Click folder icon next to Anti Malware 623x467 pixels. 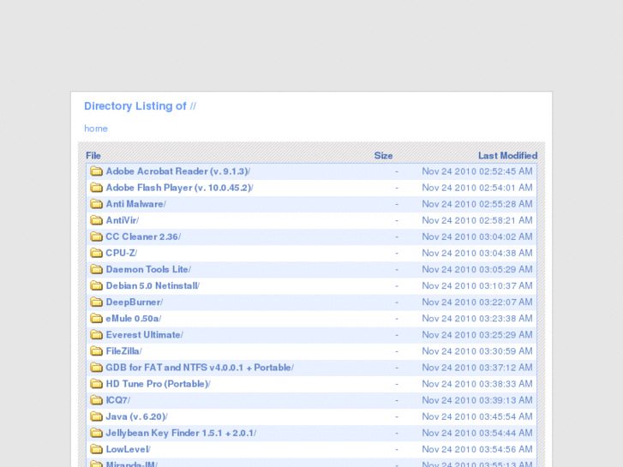point(96,204)
